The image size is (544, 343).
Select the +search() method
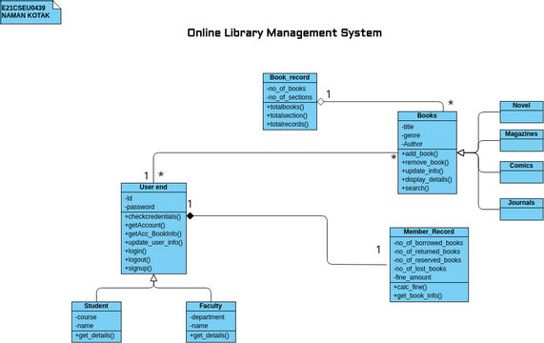(415, 189)
